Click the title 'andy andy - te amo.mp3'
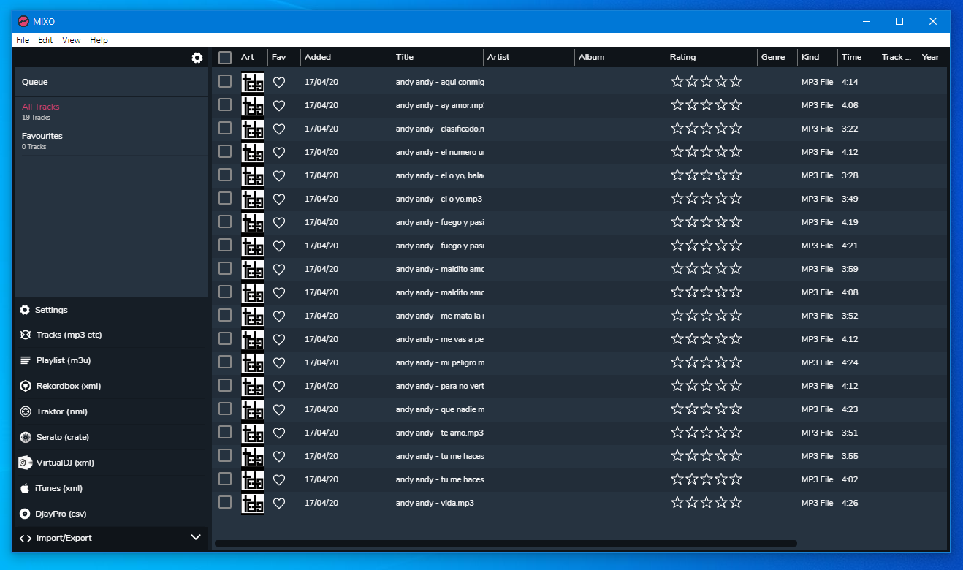This screenshot has height=570, width=963. (439, 433)
